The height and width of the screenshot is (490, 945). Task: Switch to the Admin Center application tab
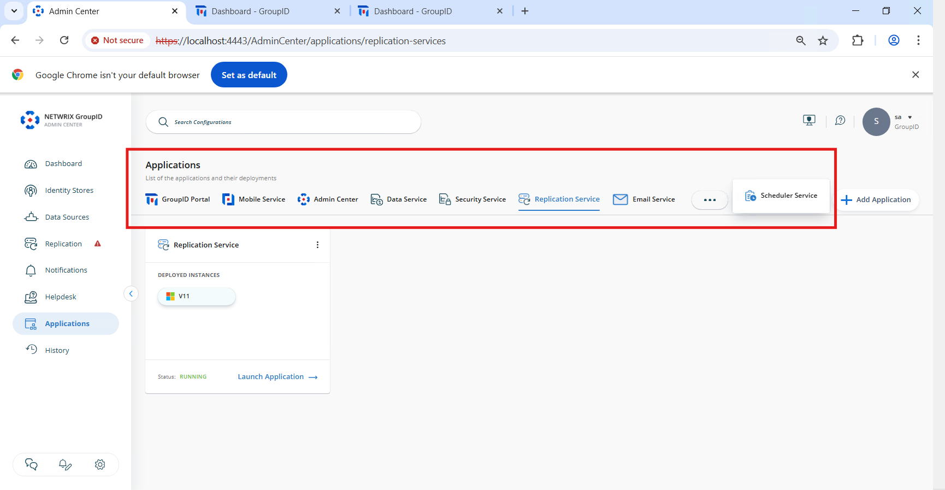tap(328, 199)
